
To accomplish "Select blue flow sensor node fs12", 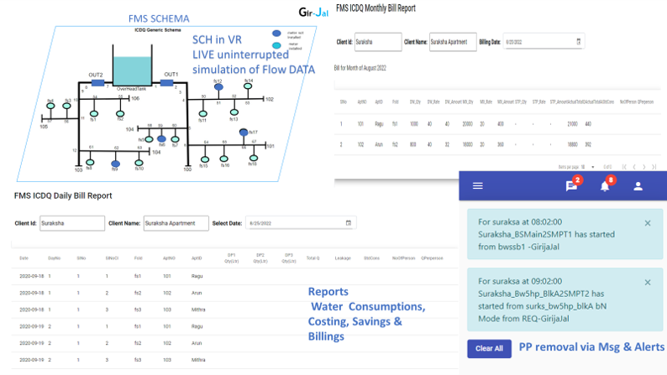I will (218, 87).
